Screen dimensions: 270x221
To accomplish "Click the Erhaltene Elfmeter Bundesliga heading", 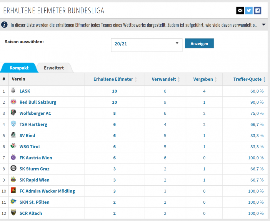I will point(54,11).
